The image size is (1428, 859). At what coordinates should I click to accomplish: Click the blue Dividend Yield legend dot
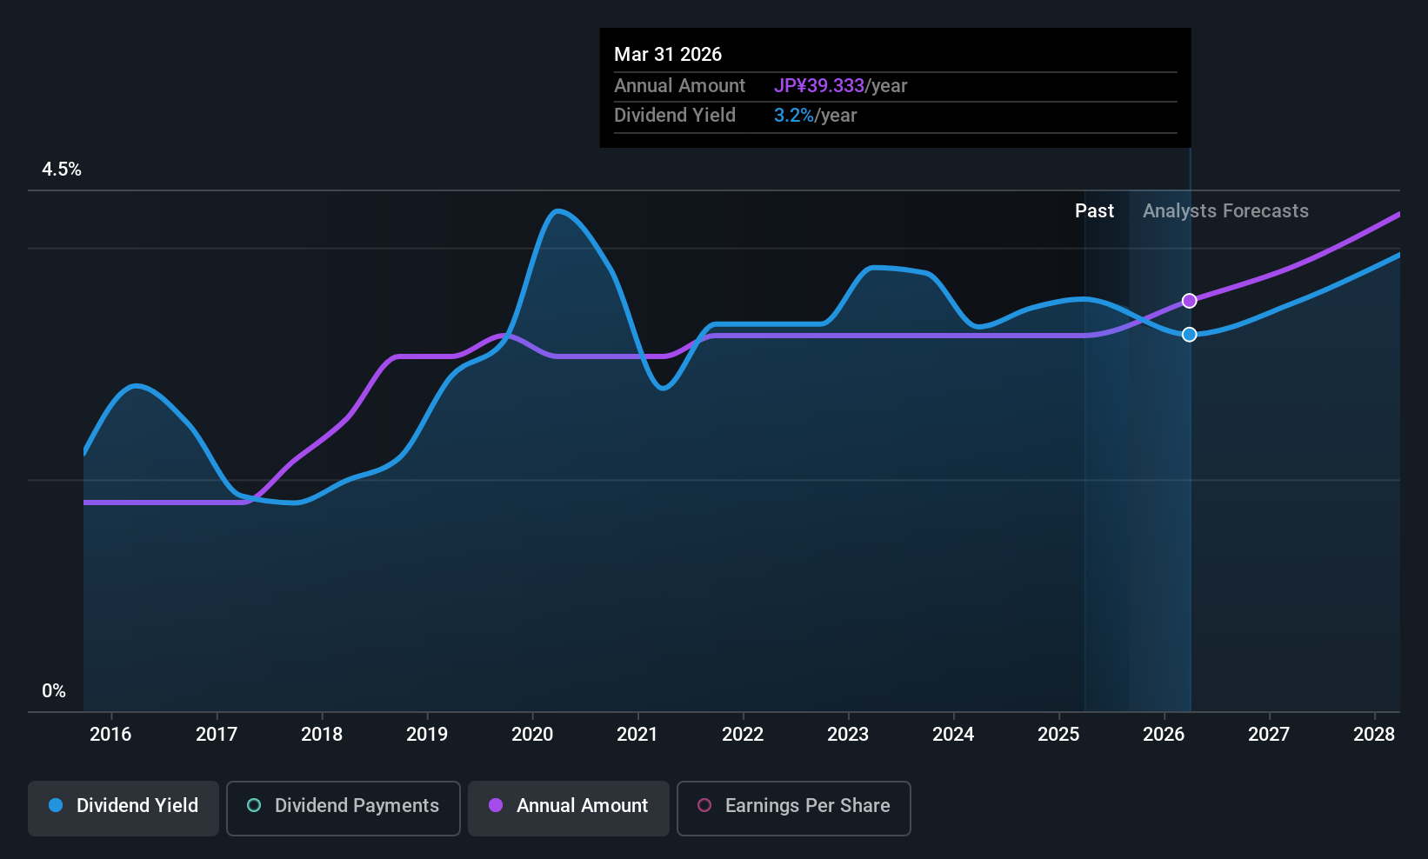[56, 805]
